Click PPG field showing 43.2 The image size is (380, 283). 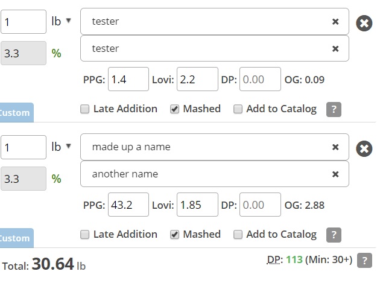(x=128, y=205)
